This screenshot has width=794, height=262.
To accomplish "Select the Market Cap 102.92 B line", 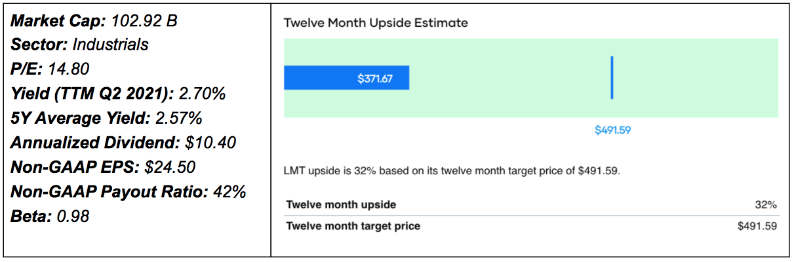I will click(94, 22).
